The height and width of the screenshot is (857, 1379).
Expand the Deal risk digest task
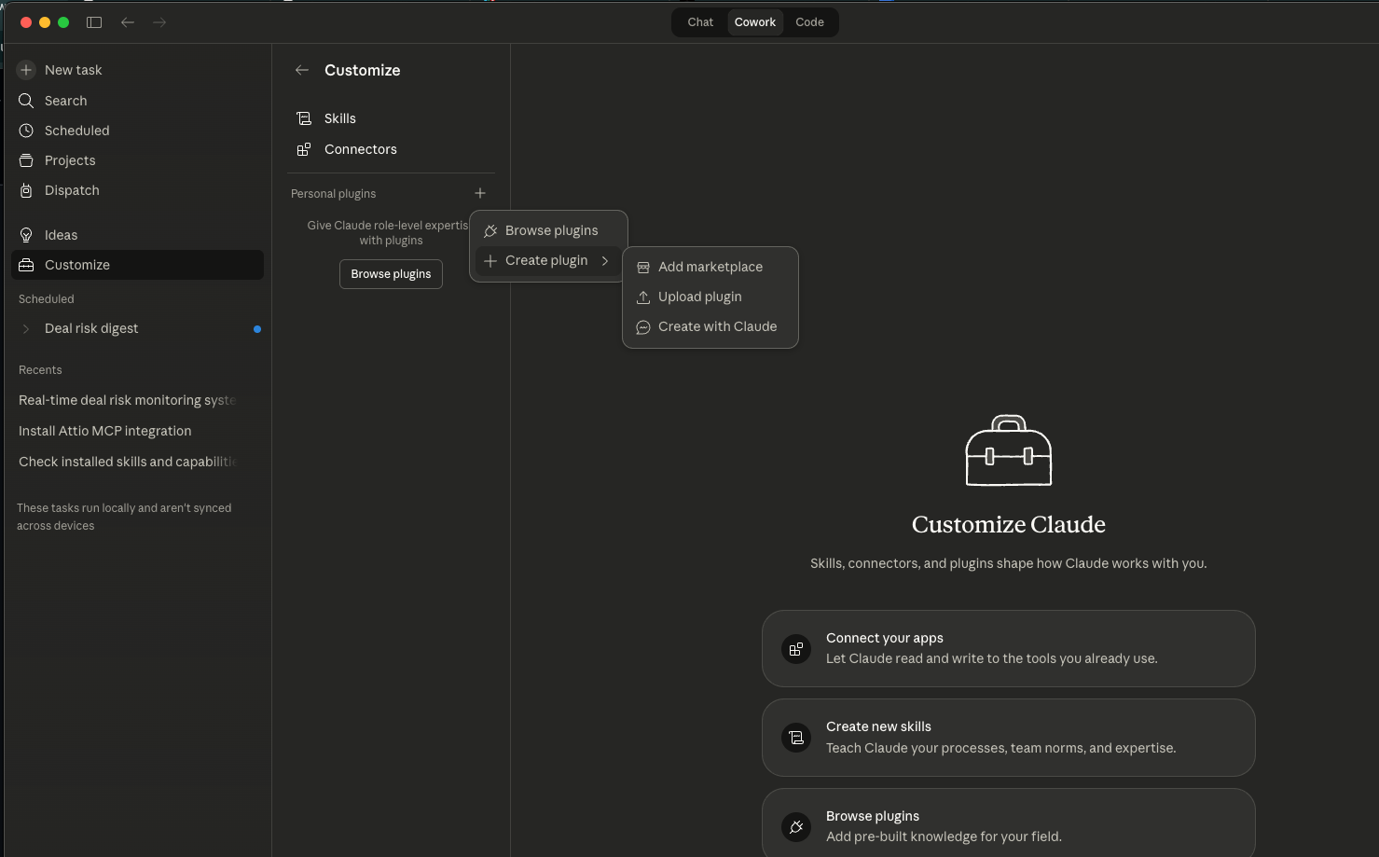[25, 328]
